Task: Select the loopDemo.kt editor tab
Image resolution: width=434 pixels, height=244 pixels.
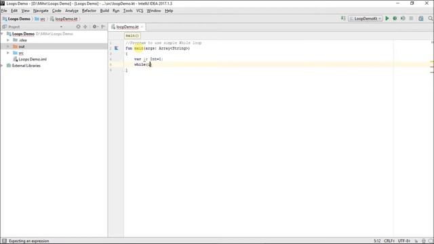Action: click(x=127, y=27)
